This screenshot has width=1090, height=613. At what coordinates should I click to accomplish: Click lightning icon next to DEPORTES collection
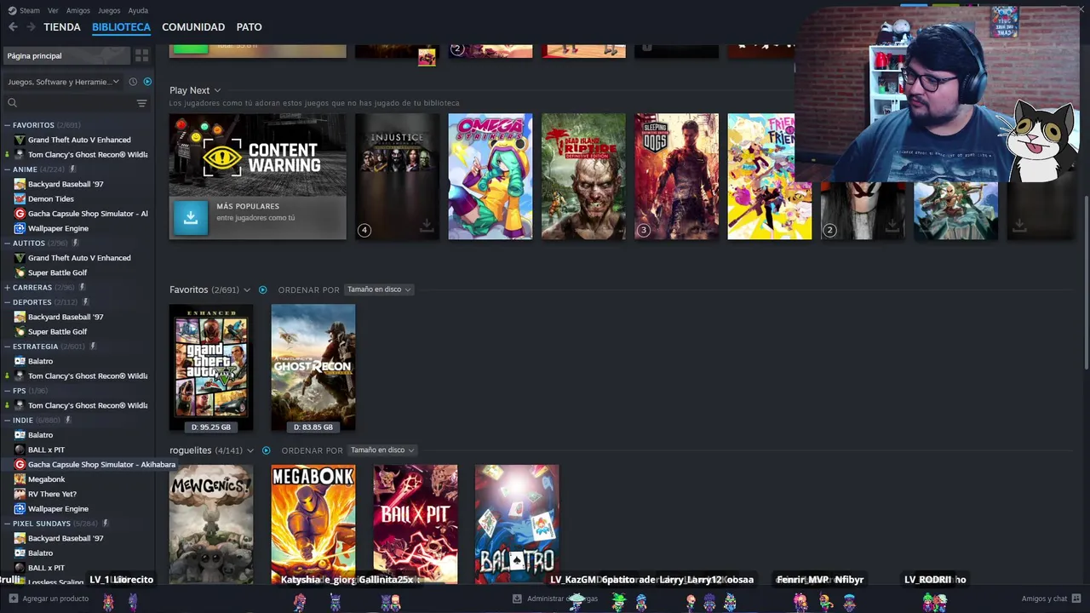(84, 302)
